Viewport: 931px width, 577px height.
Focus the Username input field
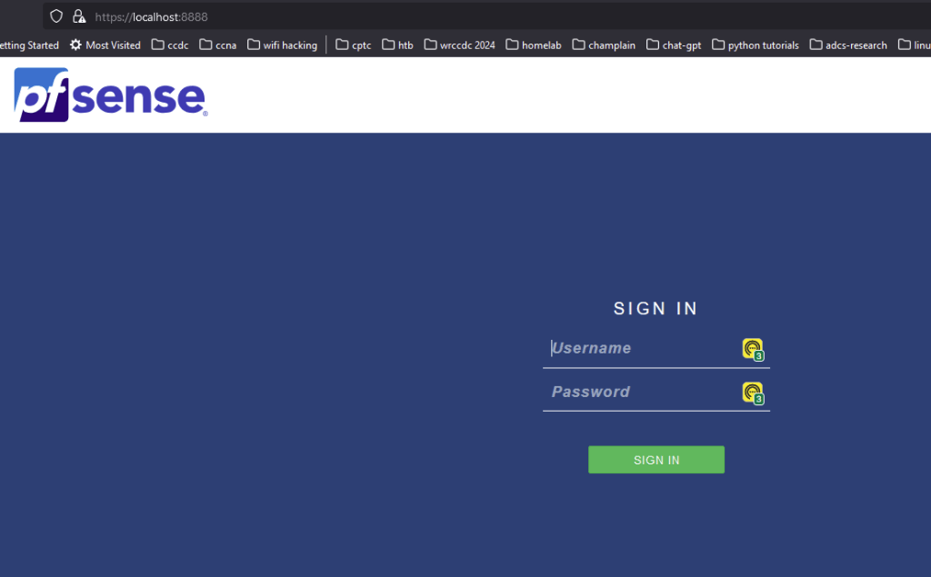(x=641, y=349)
